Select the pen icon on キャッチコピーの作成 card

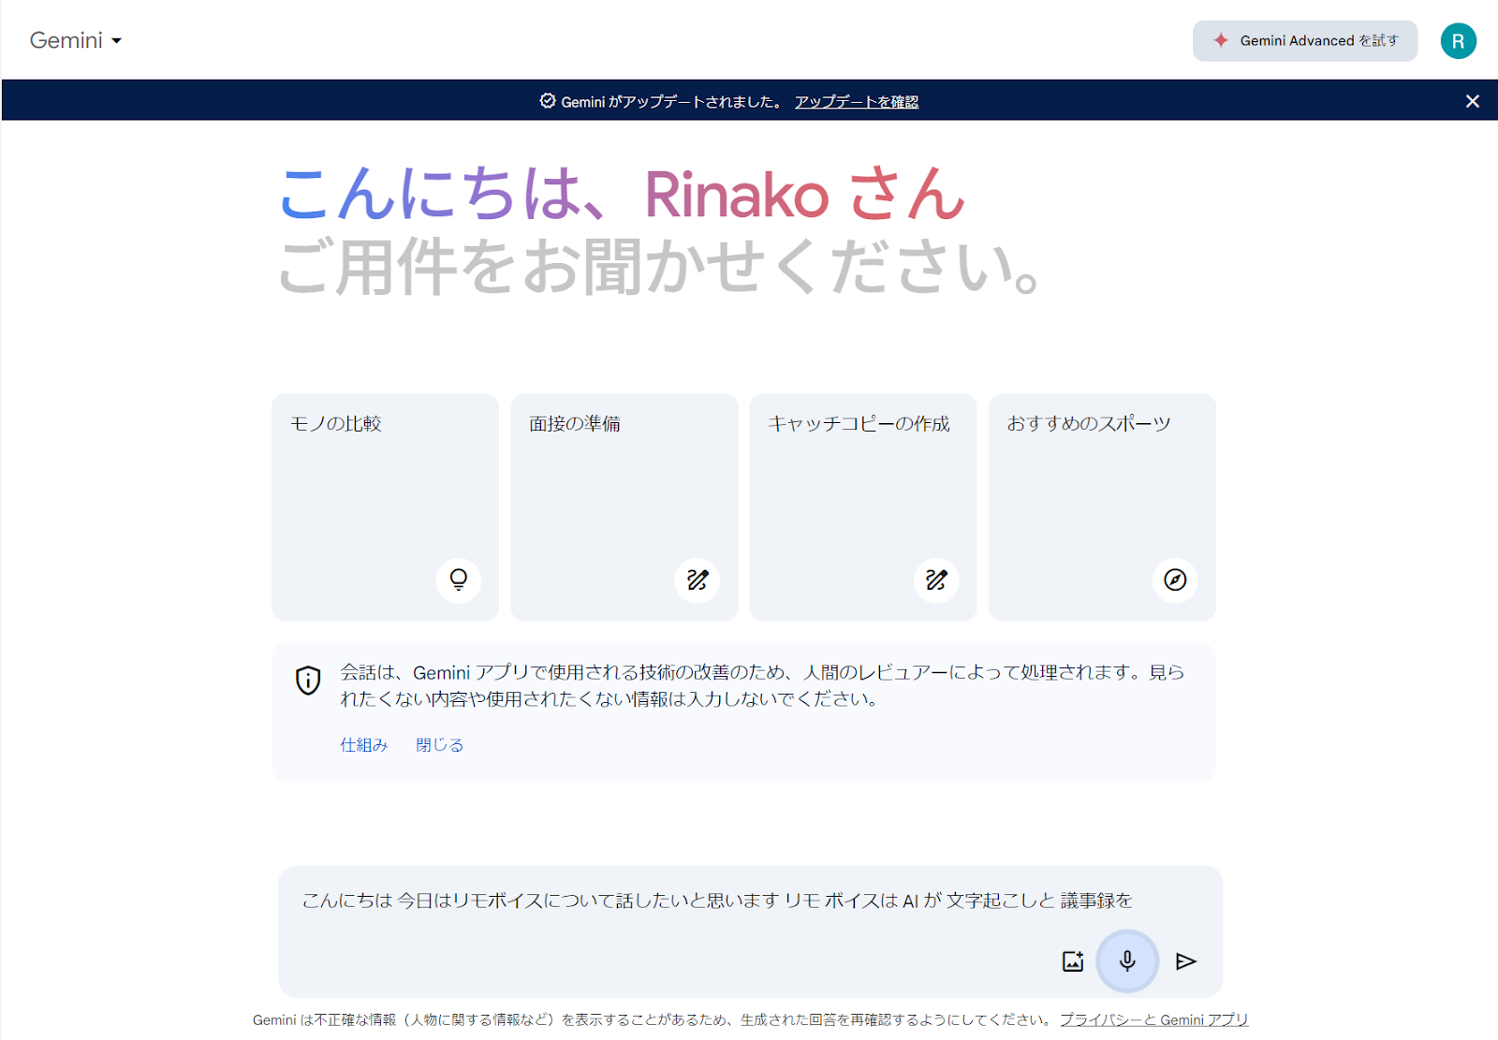coord(937,580)
